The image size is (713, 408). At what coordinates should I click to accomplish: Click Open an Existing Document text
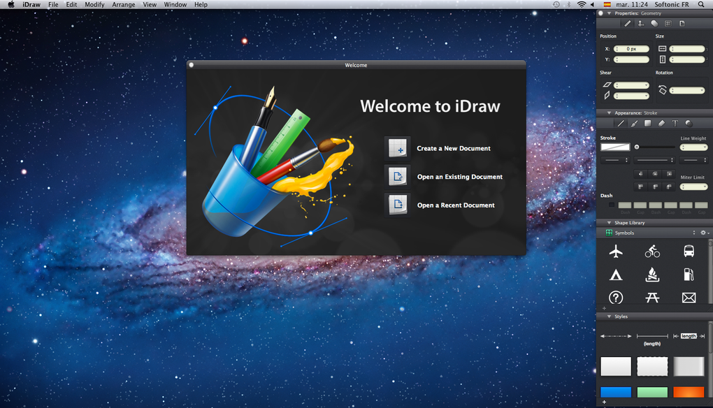pos(460,177)
